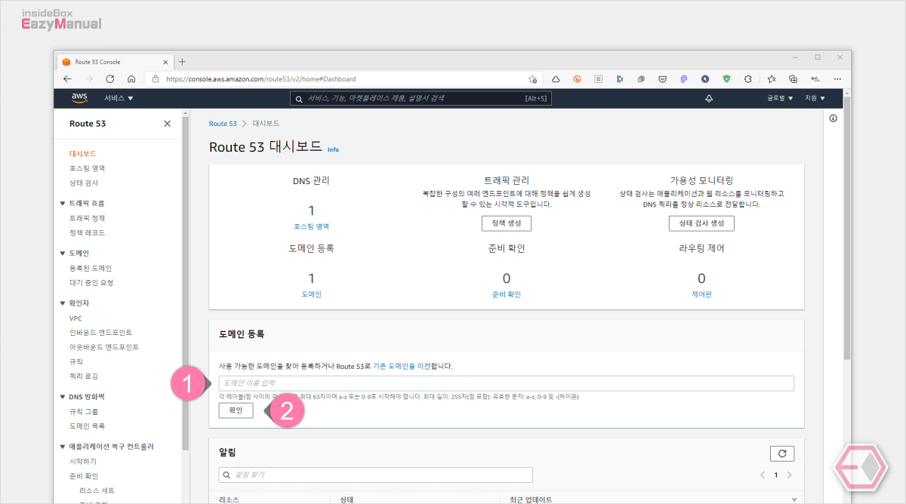Go to next alarms page arrow
Screen dimensions: 906x504
click(790, 475)
